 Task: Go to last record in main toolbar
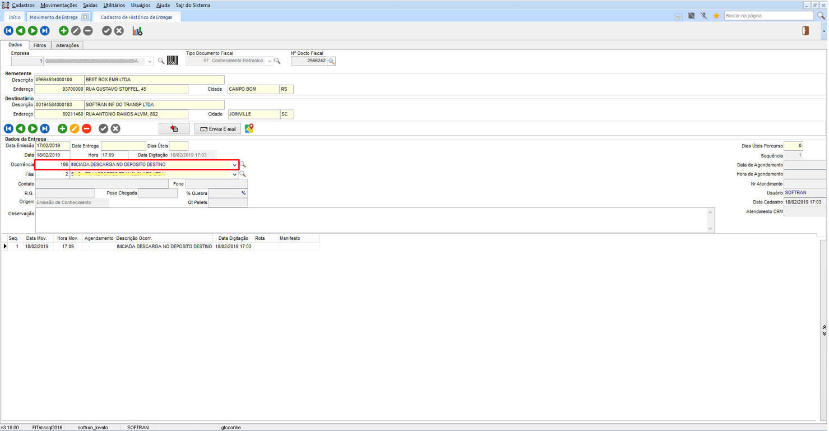pyautogui.click(x=45, y=31)
